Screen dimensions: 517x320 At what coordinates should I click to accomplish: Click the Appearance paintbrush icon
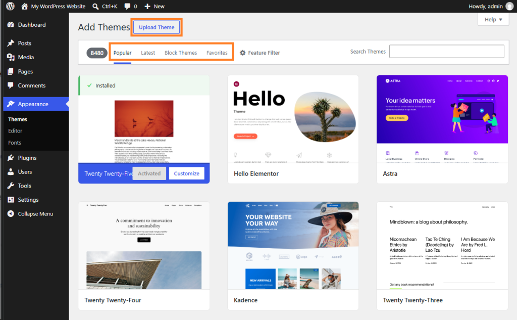(x=11, y=104)
